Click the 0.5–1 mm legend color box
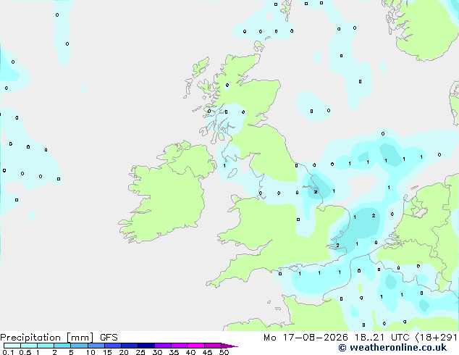459x355 pixels. (x=29, y=346)
